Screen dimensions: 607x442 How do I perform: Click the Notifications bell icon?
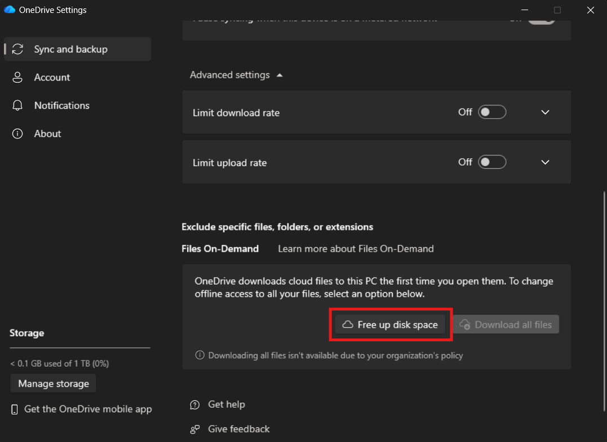(17, 105)
